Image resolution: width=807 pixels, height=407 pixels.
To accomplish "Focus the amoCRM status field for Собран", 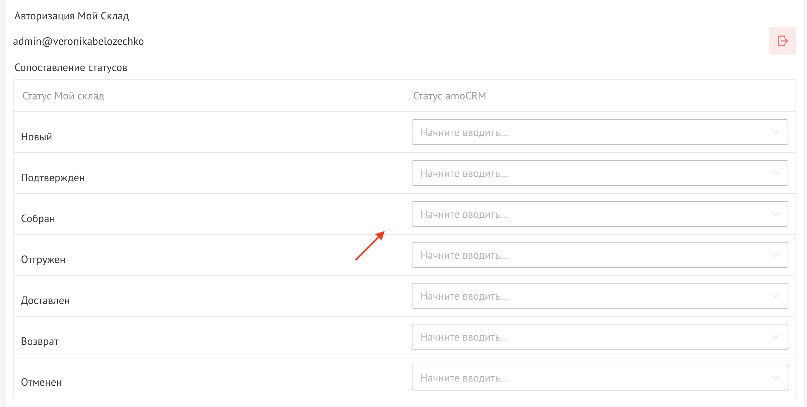I will click(x=589, y=214).
